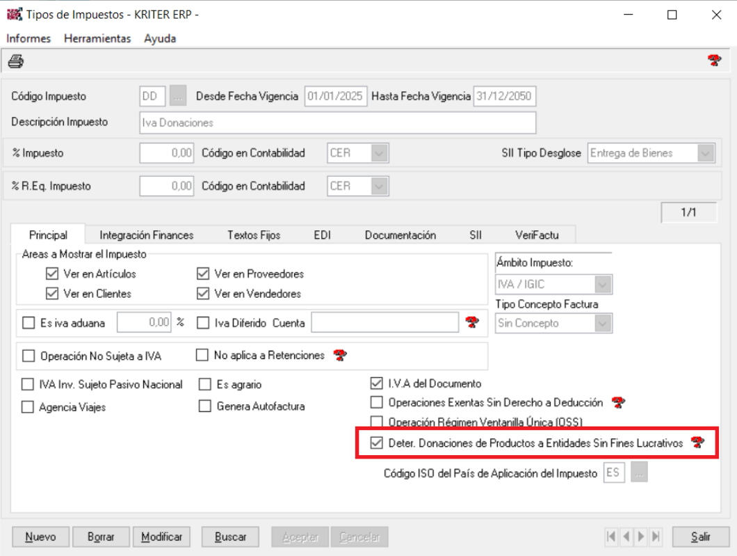Click the Salir button
Viewport: 737px width, 556px height.
[x=700, y=537]
